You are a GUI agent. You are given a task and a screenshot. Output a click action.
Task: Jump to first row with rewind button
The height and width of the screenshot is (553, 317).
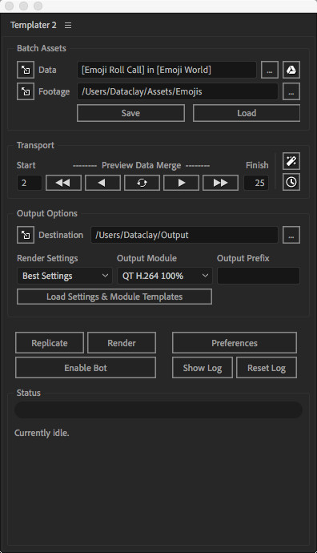click(x=63, y=183)
